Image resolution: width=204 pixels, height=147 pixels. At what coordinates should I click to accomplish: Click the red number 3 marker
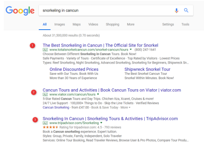pyautogui.click(x=35, y=120)
